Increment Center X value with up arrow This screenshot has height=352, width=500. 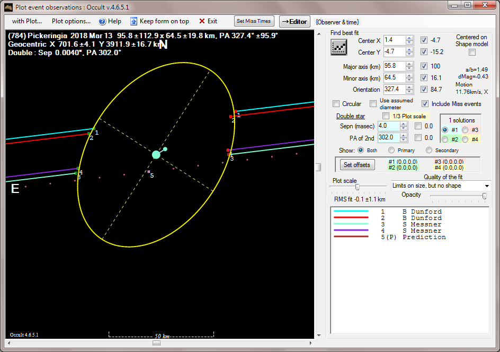pos(409,38)
